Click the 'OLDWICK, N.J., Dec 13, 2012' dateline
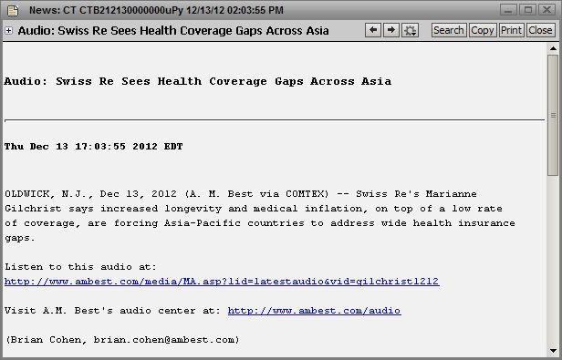This screenshot has height=360, width=562. tap(90, 194)
